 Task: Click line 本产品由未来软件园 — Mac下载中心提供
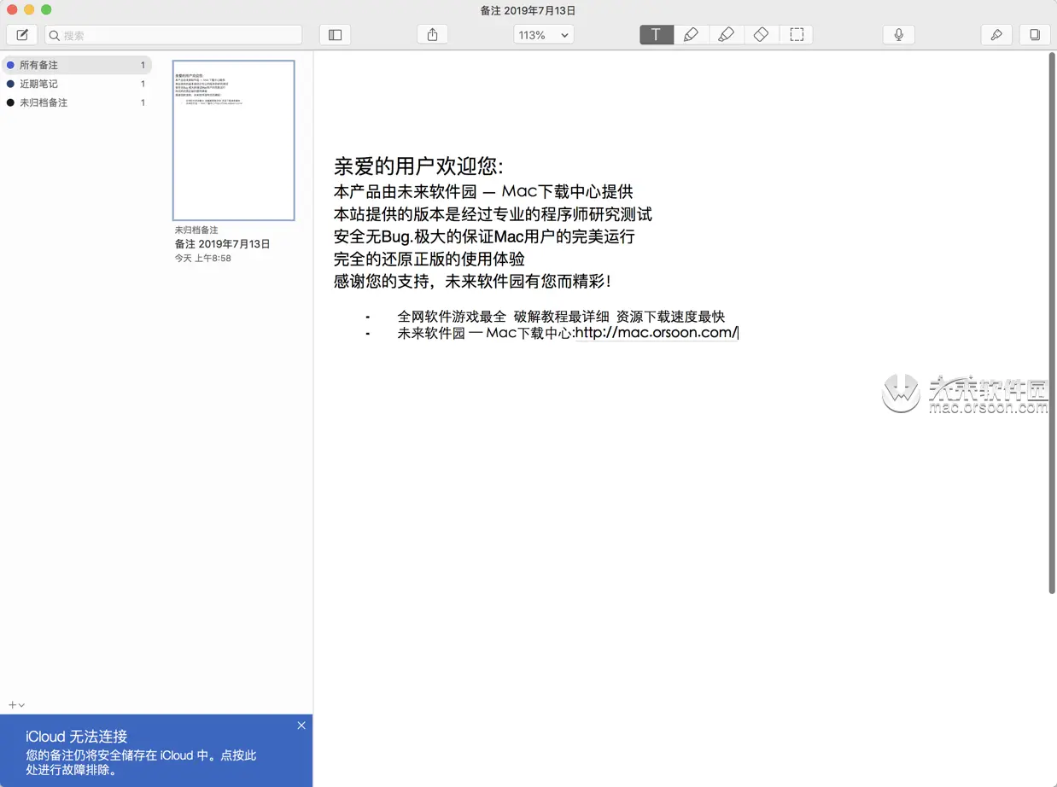[x=483, y=192]
